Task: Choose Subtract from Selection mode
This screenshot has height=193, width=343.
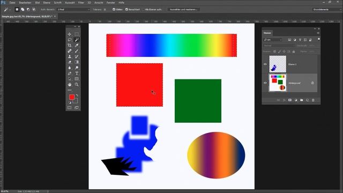Action: (28, 10)
